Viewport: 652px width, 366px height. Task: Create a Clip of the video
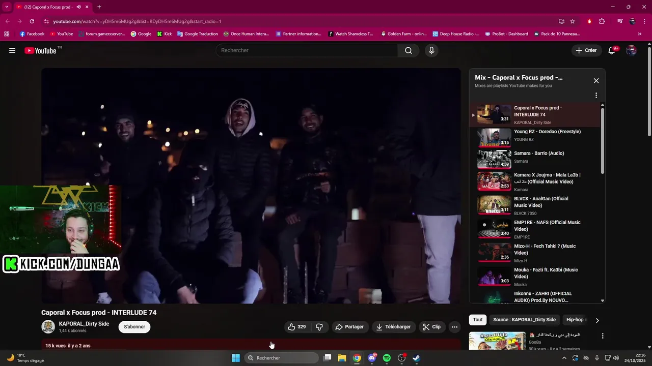[x=432, y=327]
